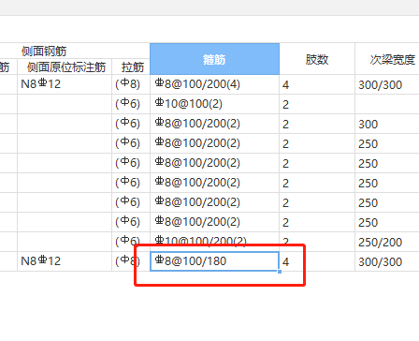The height and width of the screenshot is (341, 419).
Task: Select the 10@100(2) stirrup cell
Action: pyautogui.click(x=214, y=104)
